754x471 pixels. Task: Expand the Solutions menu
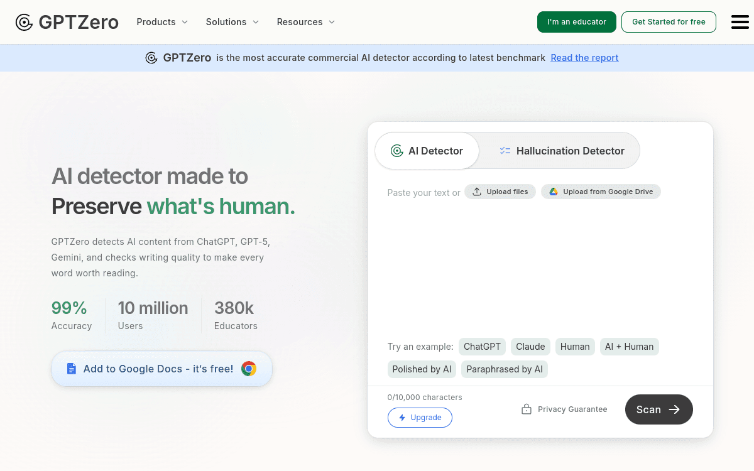[232, 22]
